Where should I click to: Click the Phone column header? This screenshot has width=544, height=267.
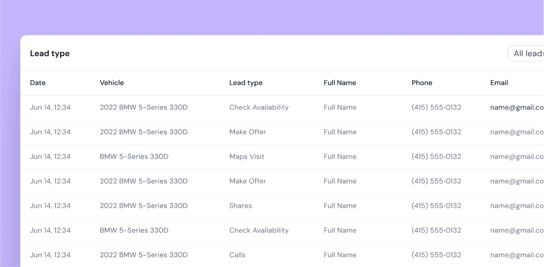(422, 83)
